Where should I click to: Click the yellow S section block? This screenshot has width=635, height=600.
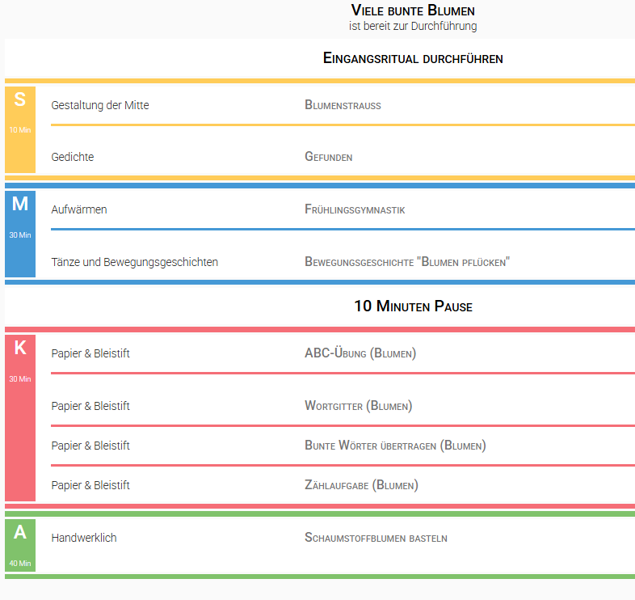click(x=20, y=129)
